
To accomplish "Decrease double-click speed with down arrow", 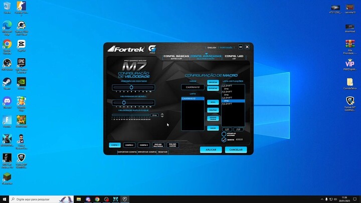I will point(162,116).
